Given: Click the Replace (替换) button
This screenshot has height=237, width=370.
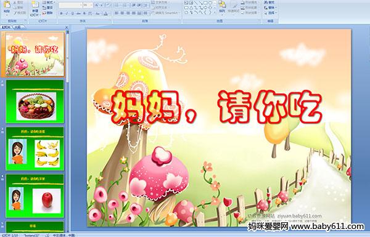Looking at the screenshot, I should click(270, 7).
